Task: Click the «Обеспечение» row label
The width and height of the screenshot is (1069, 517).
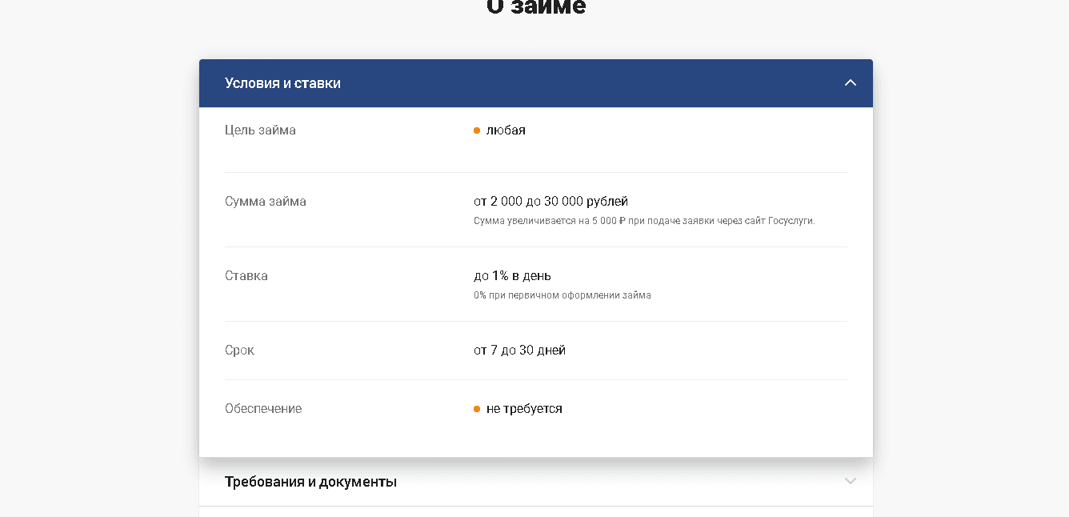Action: [x=263, y=408]
